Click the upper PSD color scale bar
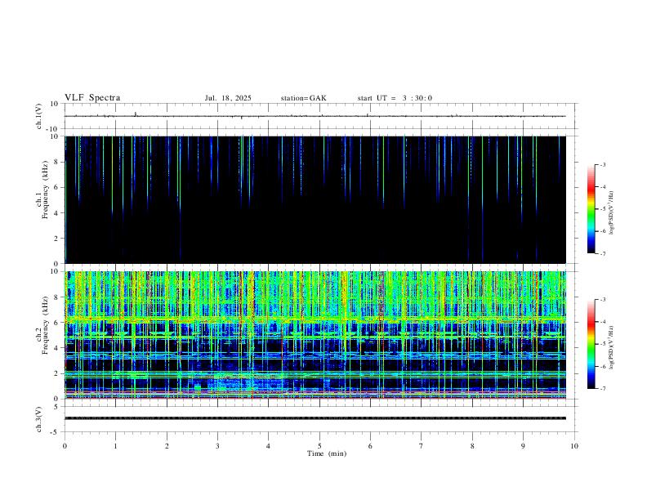647x500 pixels. click(x=591, y=209)
